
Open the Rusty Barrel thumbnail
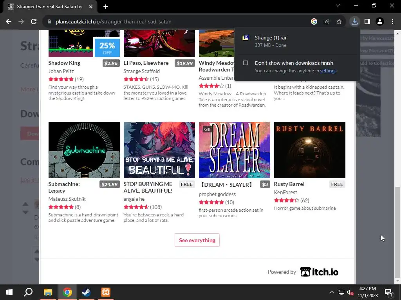[310, 150]
